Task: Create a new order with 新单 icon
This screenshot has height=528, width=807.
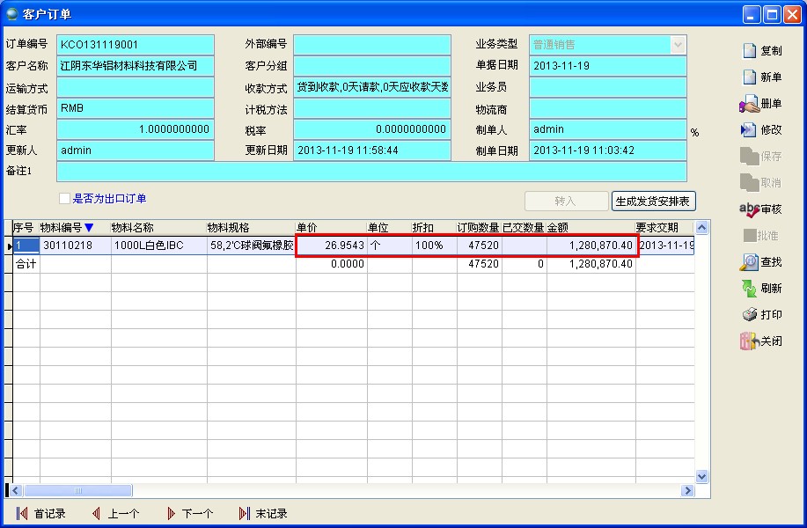Action: click(762, 77)
